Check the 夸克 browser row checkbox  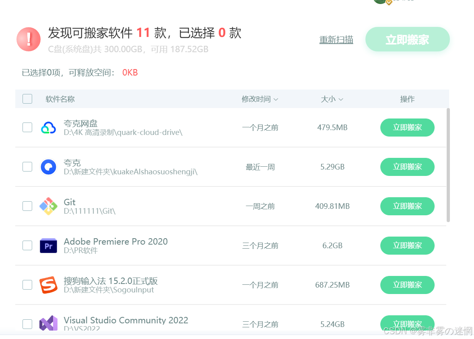click(27, 167)
